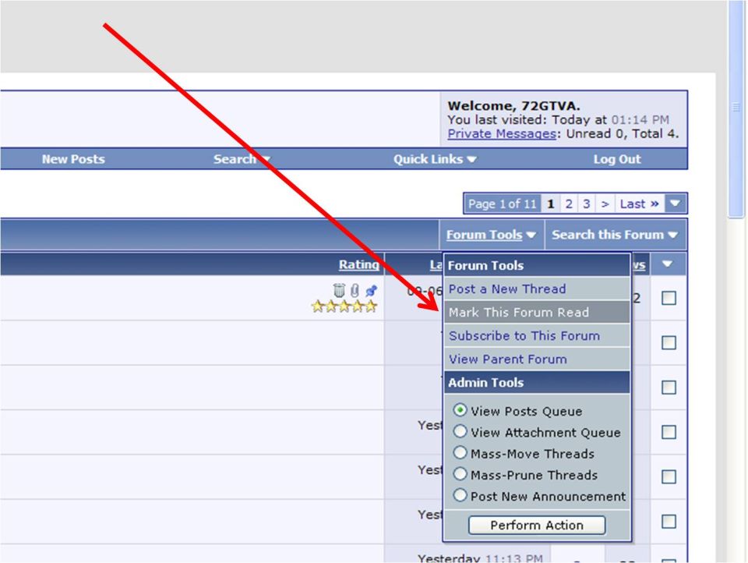Click the blue sticky pin icon
The height and width of the screenshot is (563, 748).
(371, 290)
